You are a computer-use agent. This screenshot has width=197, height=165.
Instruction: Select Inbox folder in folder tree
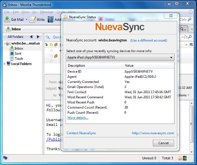point(19,49)
